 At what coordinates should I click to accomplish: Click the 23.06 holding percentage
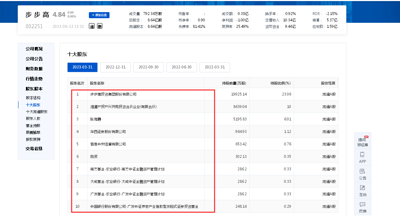(287, 94)
